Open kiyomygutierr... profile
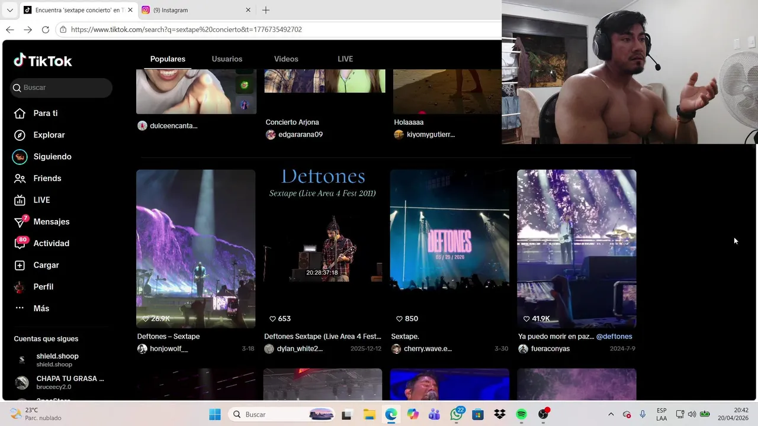The width and height of the screenshot is (758, 426). coord(425,135)
